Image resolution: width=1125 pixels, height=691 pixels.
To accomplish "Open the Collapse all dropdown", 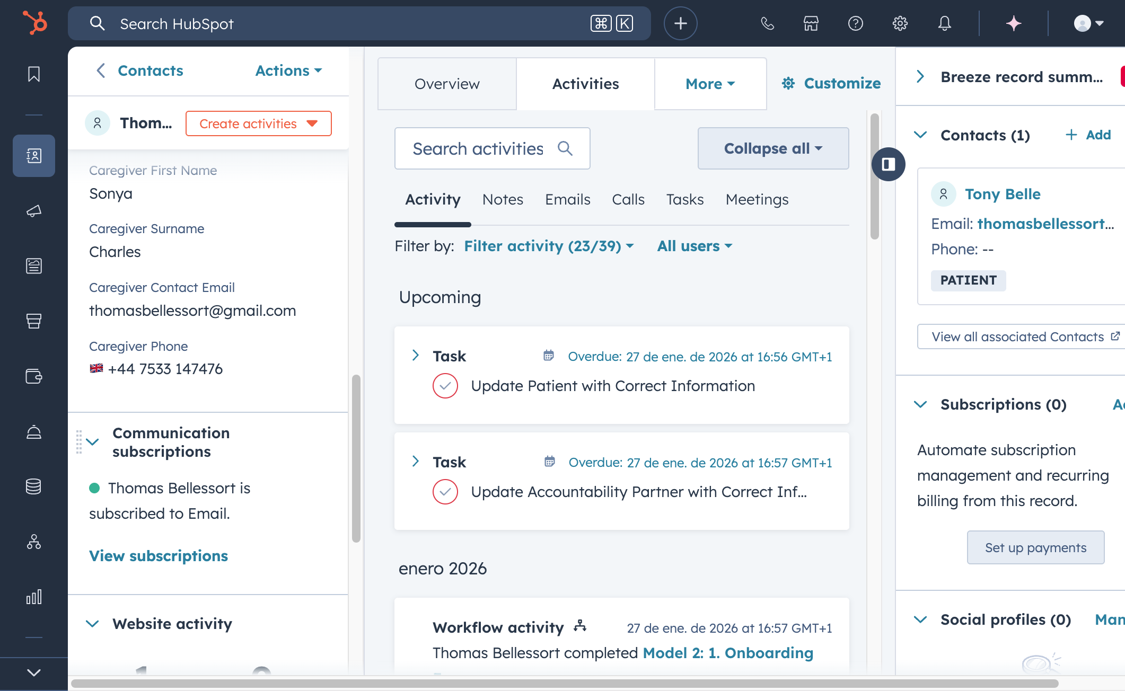I will (774, 148).
